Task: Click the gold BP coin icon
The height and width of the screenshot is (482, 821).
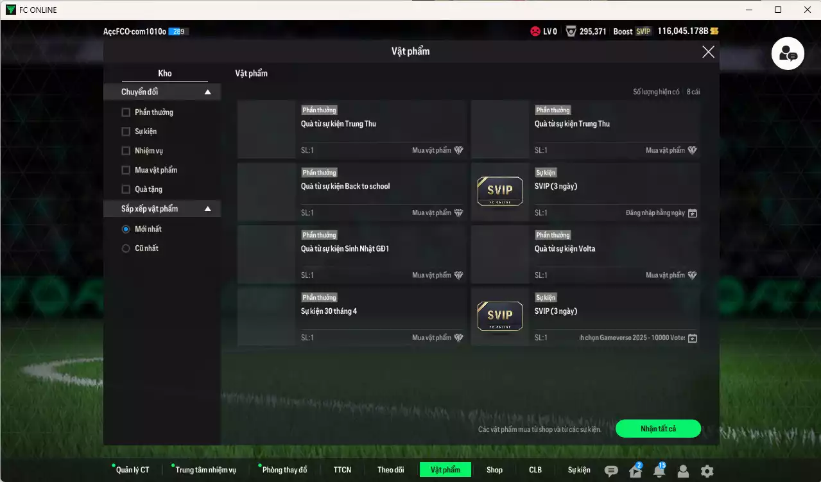Action: coord(714,31)
